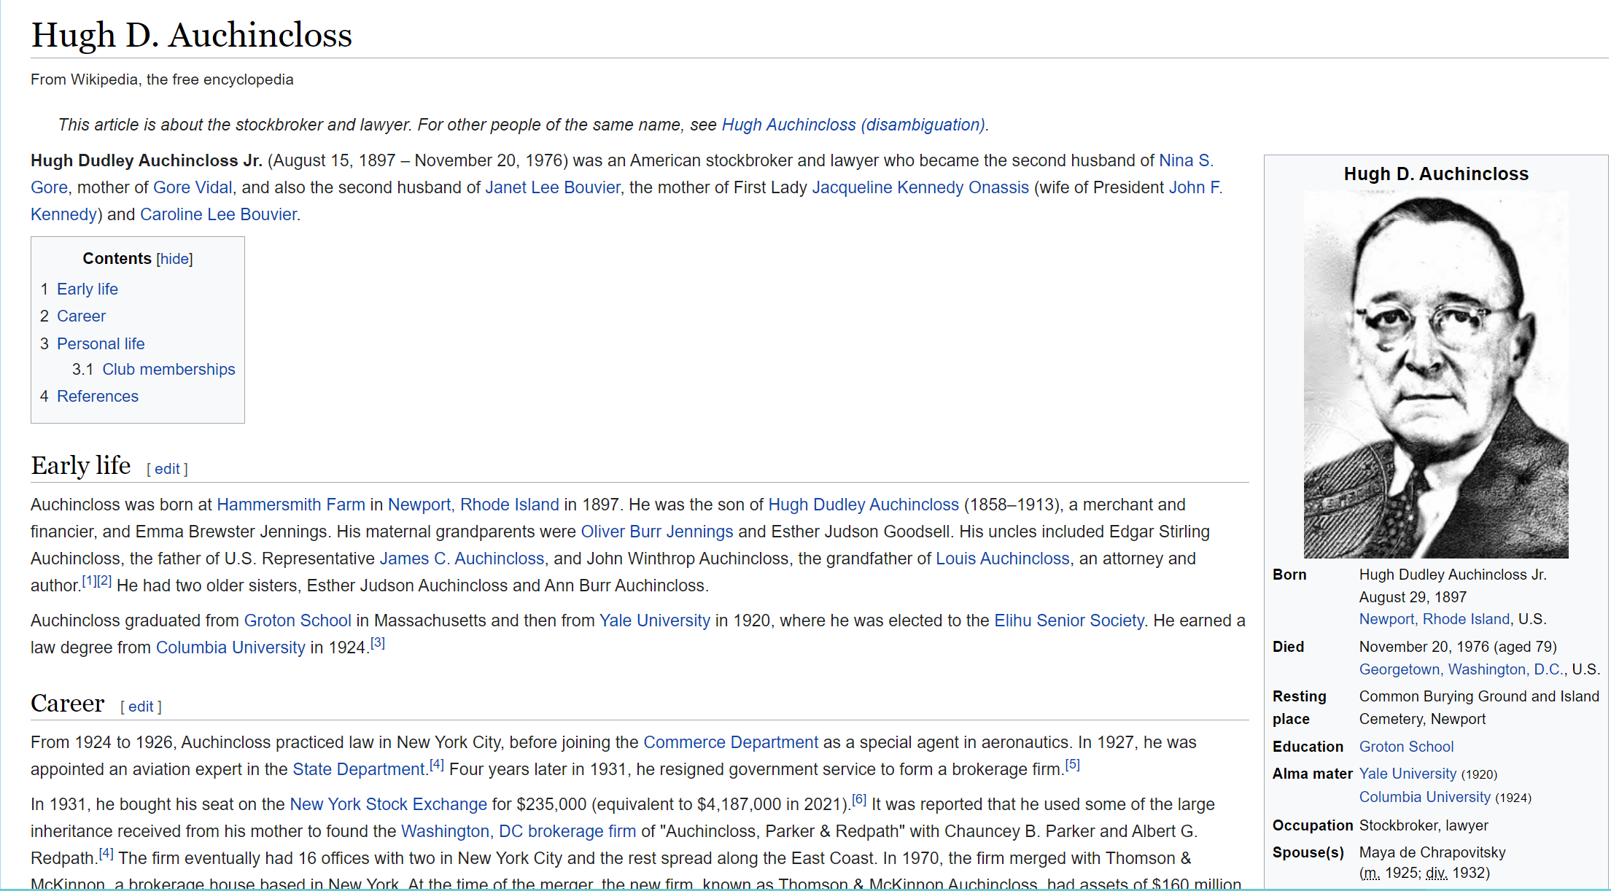Select 'November 20, 1976 (aged 79)' infobox text
The image size is (1611, 891).
click(x=1458, y=647)
